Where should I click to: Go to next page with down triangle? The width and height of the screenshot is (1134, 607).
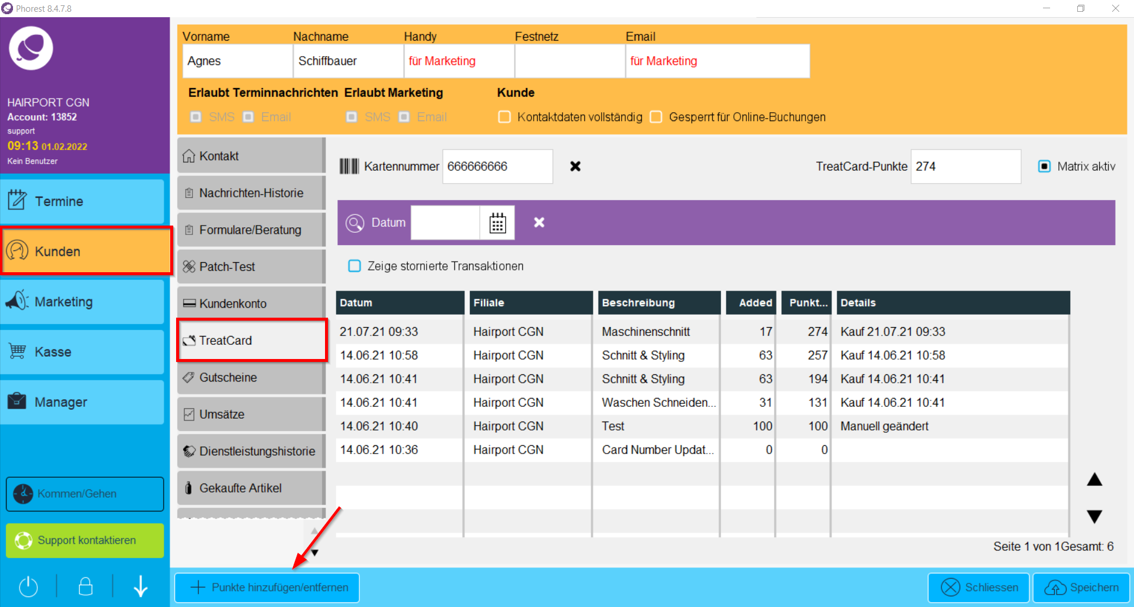point(1094,517)
